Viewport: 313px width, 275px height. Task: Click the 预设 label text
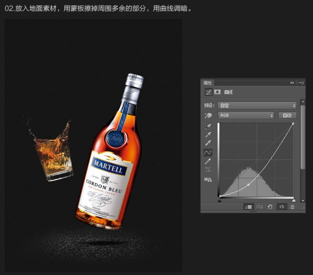209,105
